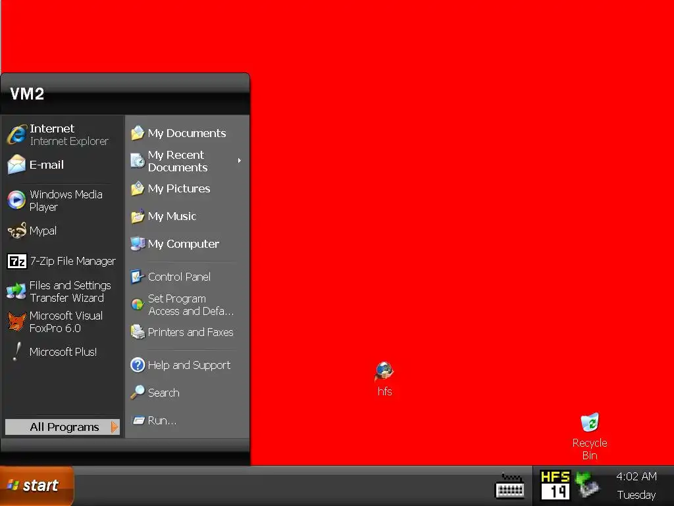The height and width of the screenshot is (506, 674).
Task: Open Microsoft Plus! exclamation icon
Action: click(x=16, y=352)
